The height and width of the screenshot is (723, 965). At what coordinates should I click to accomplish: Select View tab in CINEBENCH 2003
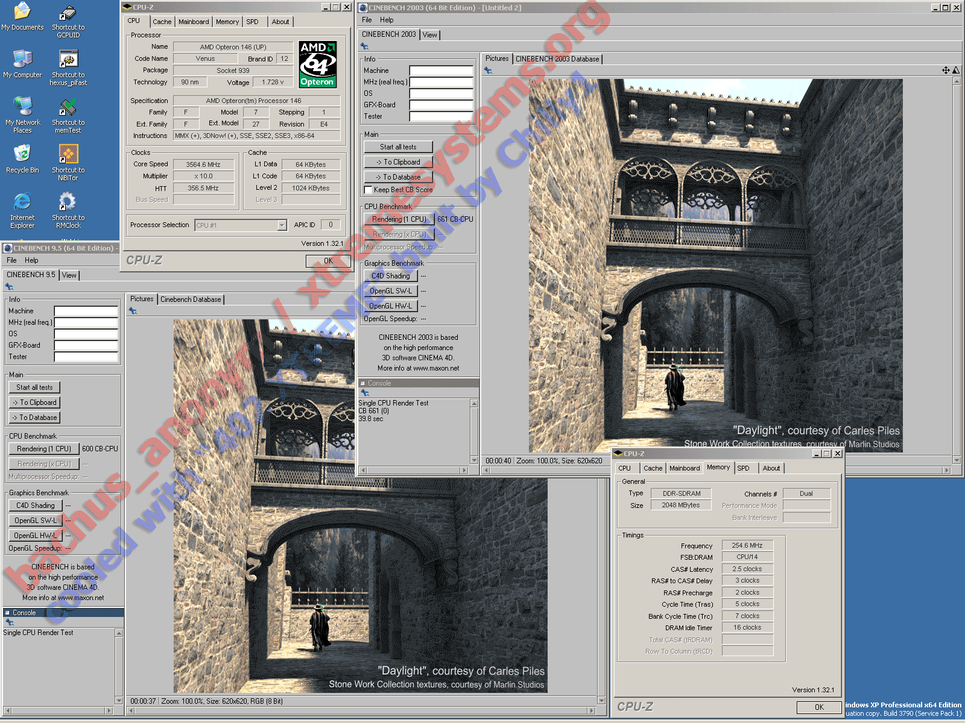429,35
